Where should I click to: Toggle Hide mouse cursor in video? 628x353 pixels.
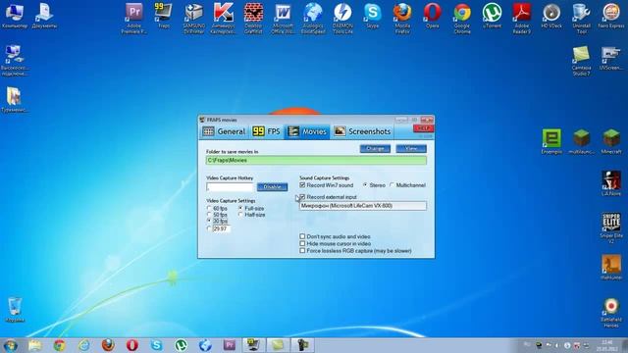point(302,243)
